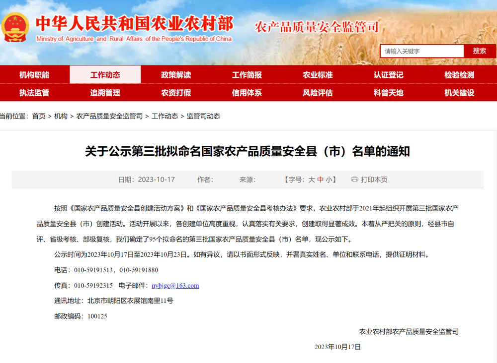The height and width of the screenshot is (363, 497).
Task: Visit the 科普天地 section
Action: click(389, 93)
